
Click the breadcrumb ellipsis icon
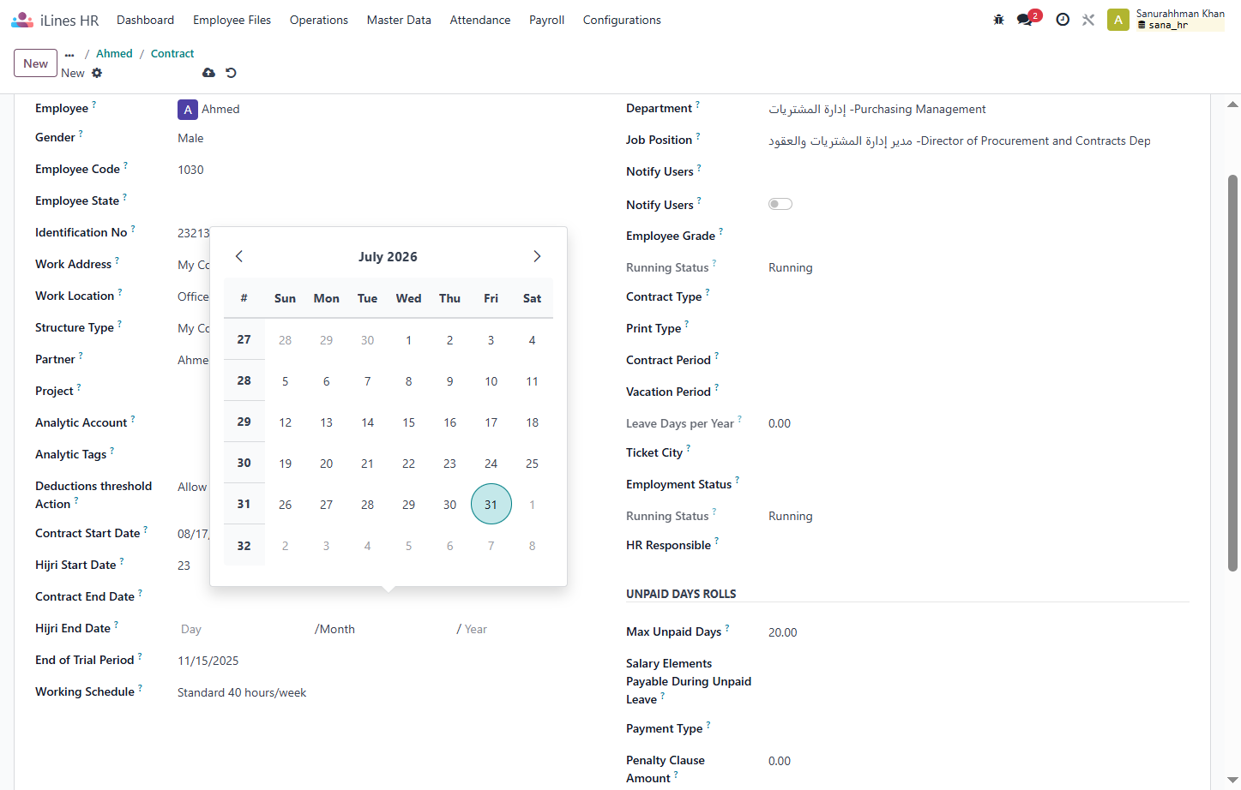point(69,54)
